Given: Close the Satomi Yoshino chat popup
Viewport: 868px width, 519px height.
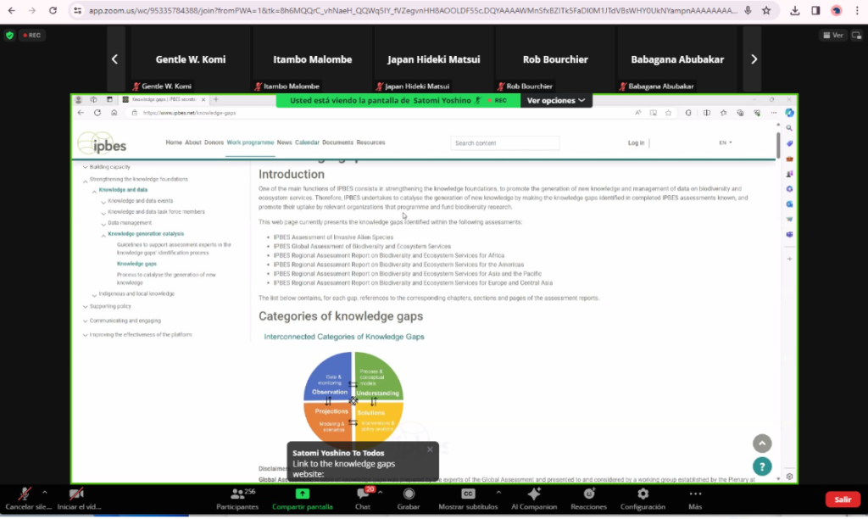Looking at the screenshot, I should click(430, 449).
